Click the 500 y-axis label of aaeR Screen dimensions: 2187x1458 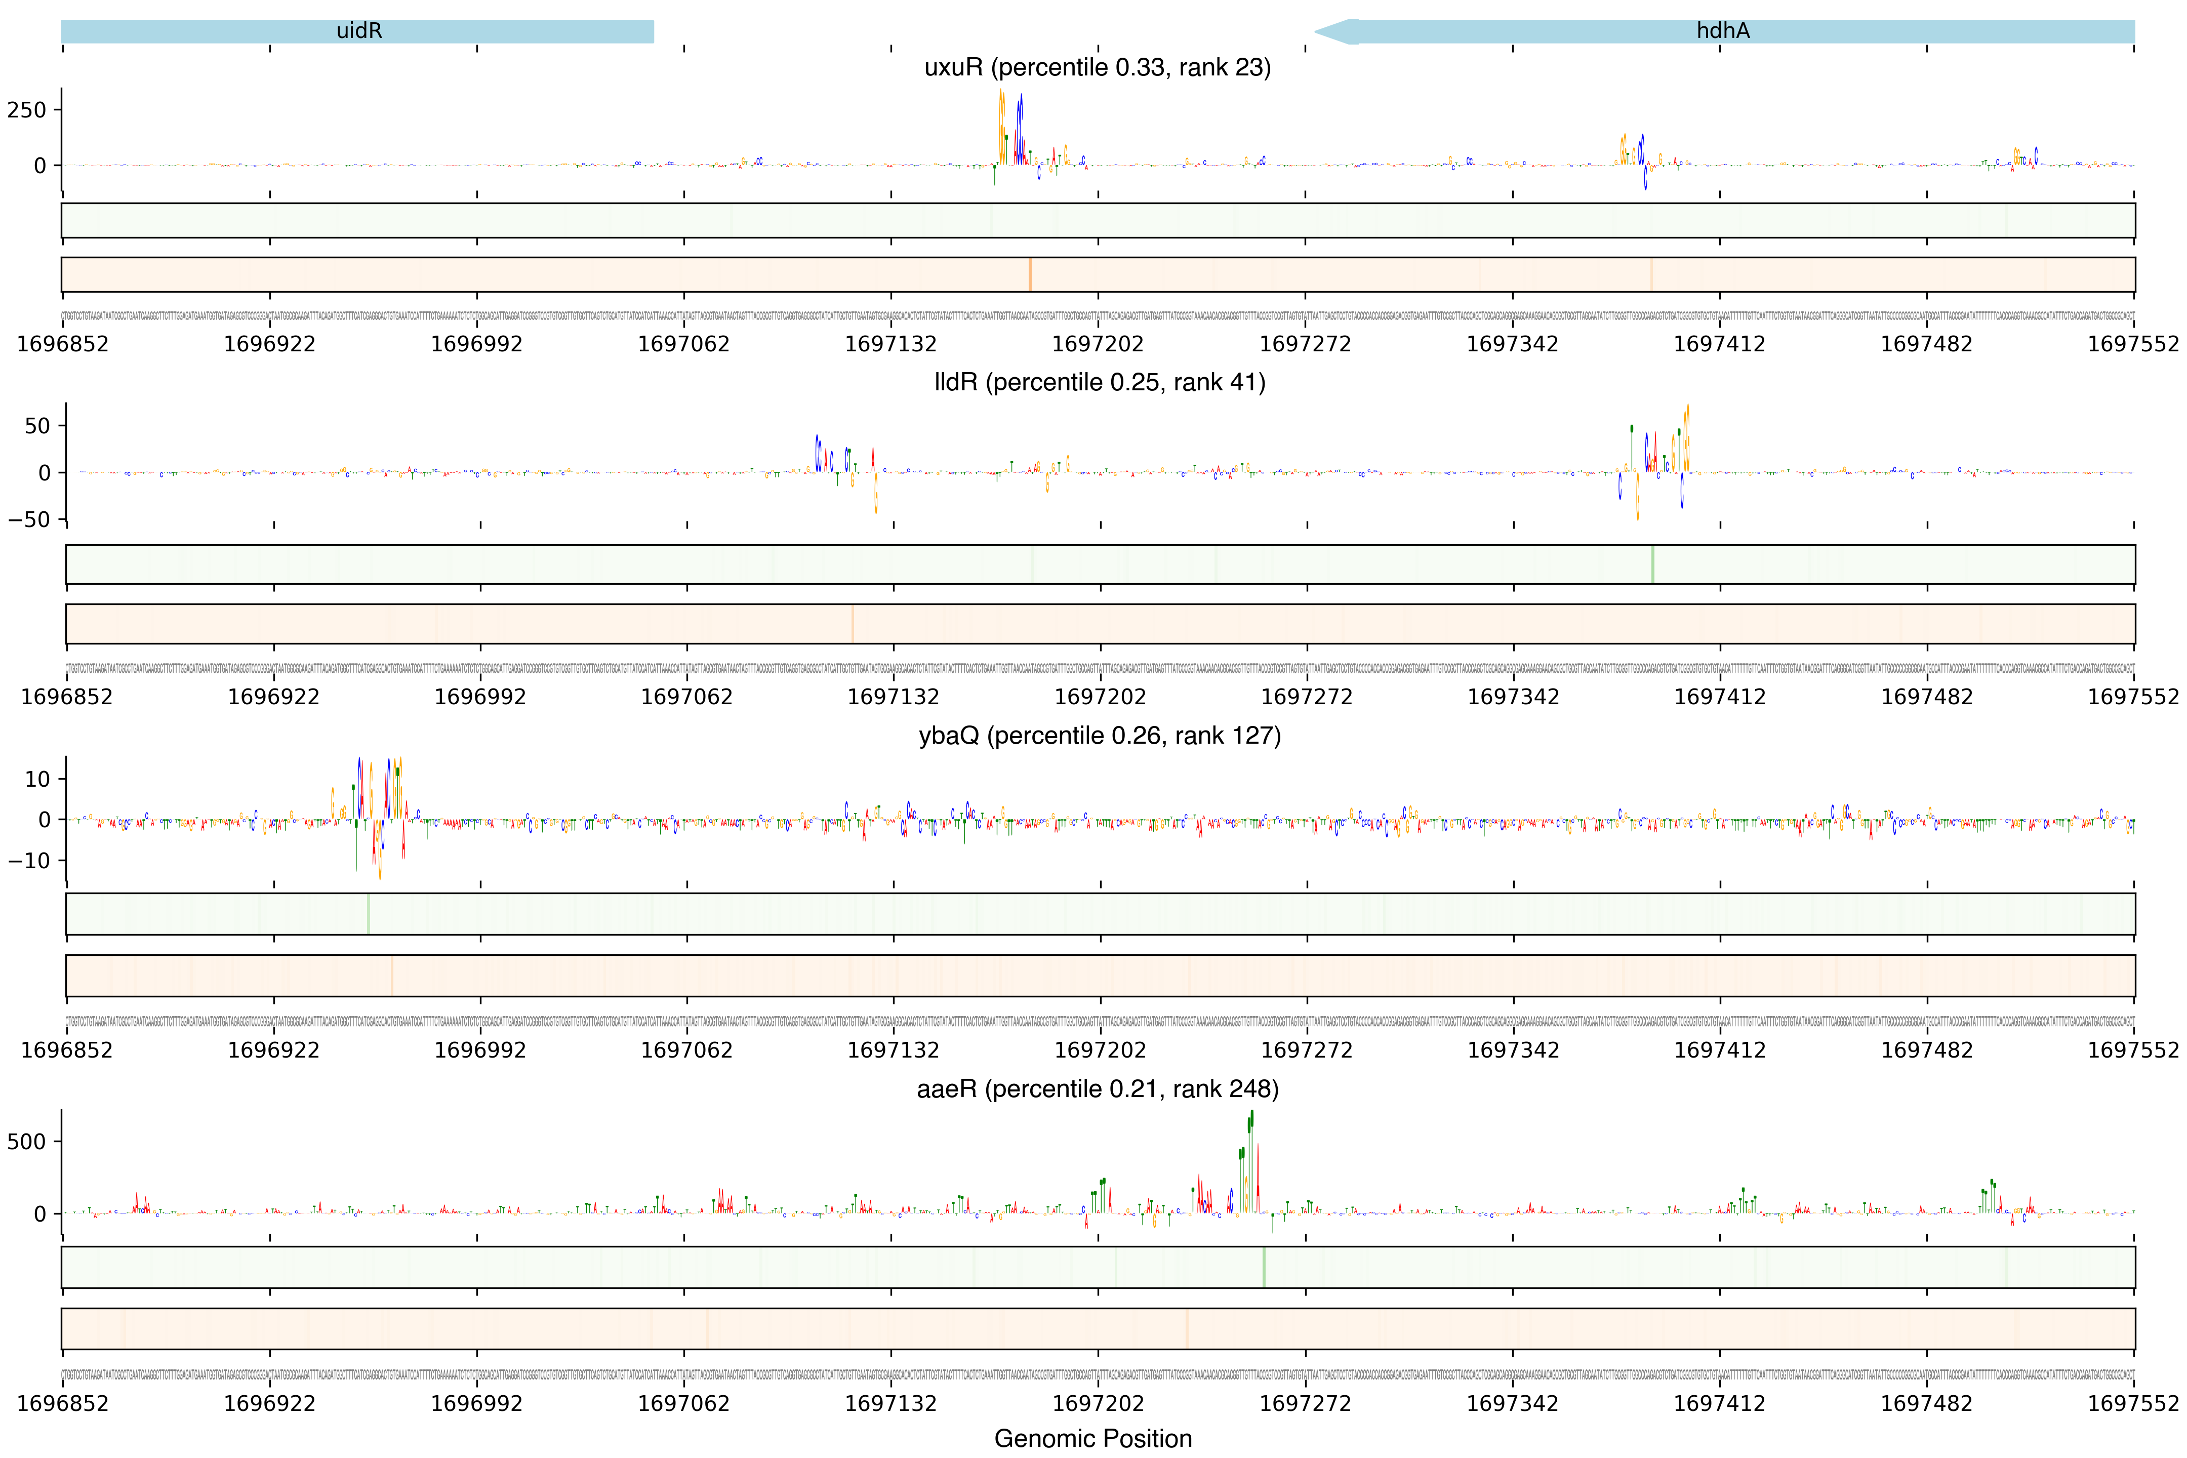click(x=26, y=1142)
